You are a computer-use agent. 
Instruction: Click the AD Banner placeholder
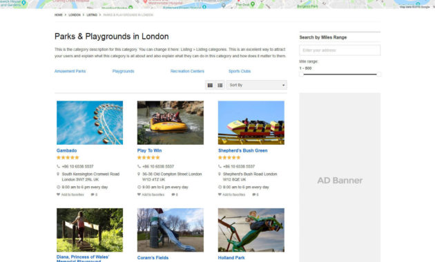[x=340, y=177]
